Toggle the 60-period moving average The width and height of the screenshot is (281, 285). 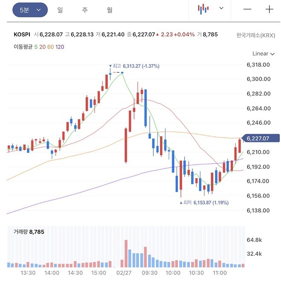(51, 47)
